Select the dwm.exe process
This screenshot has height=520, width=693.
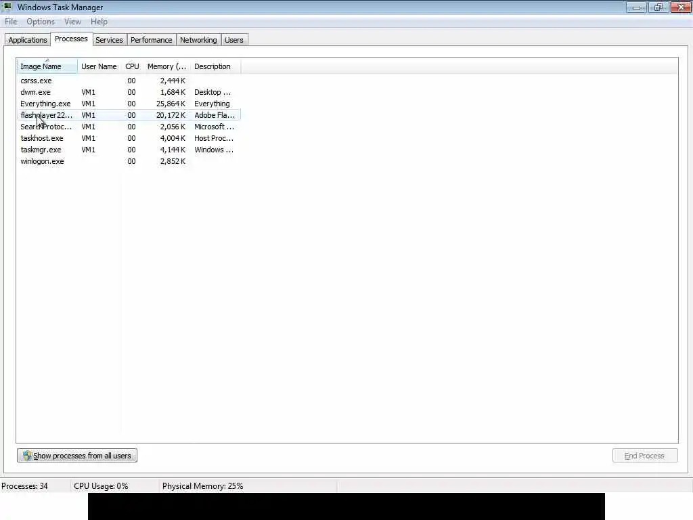click(x=129, y=92)
